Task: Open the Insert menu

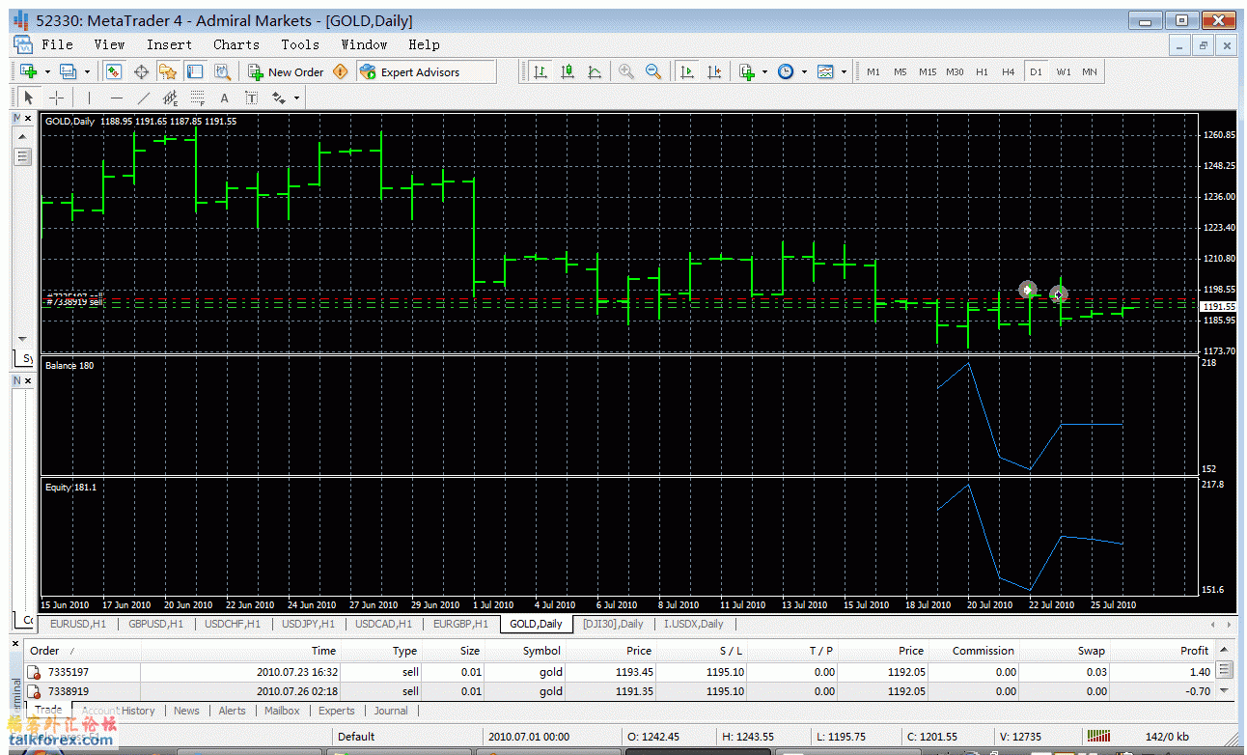Action: click(169, 44)
